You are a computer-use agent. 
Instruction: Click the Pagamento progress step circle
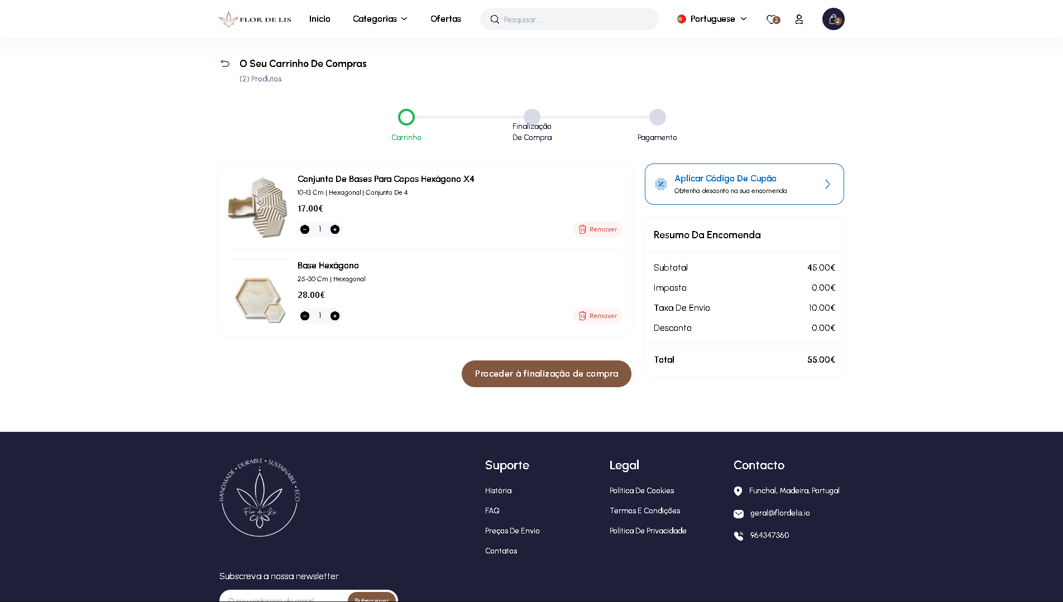pos(657,117)
